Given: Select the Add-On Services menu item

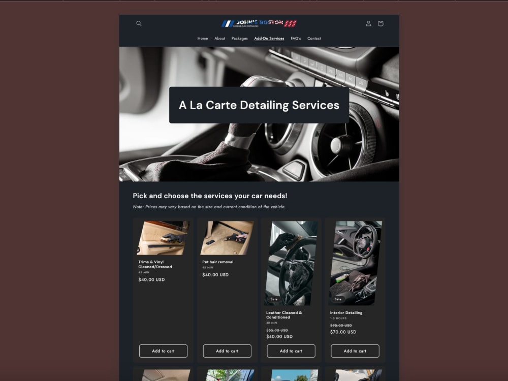Looking at the screenshot, I should (x=269, y=38).
